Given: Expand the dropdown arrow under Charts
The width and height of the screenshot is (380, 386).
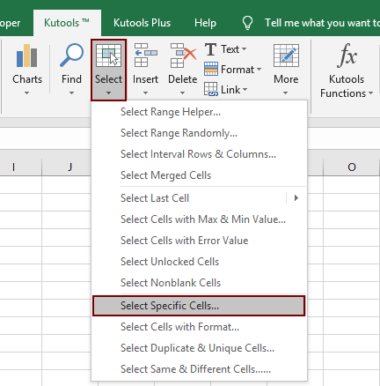Looking at the screenshot, I should [x=27, y=93].
